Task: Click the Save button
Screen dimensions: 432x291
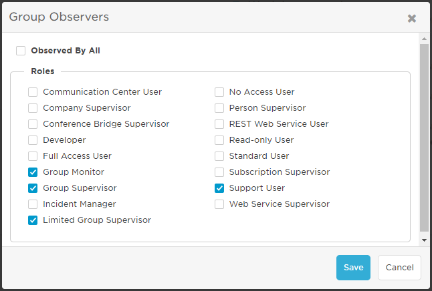Action: [x=353, y=268]
